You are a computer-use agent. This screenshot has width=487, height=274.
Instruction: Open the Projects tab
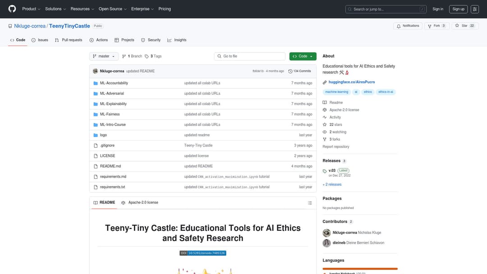click(x=124, y=40)
